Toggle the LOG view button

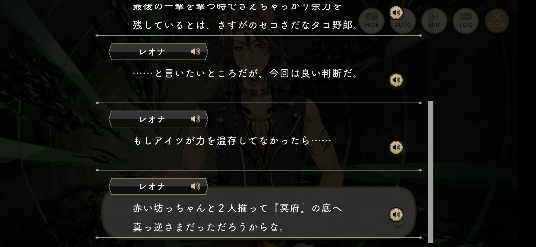466,21
